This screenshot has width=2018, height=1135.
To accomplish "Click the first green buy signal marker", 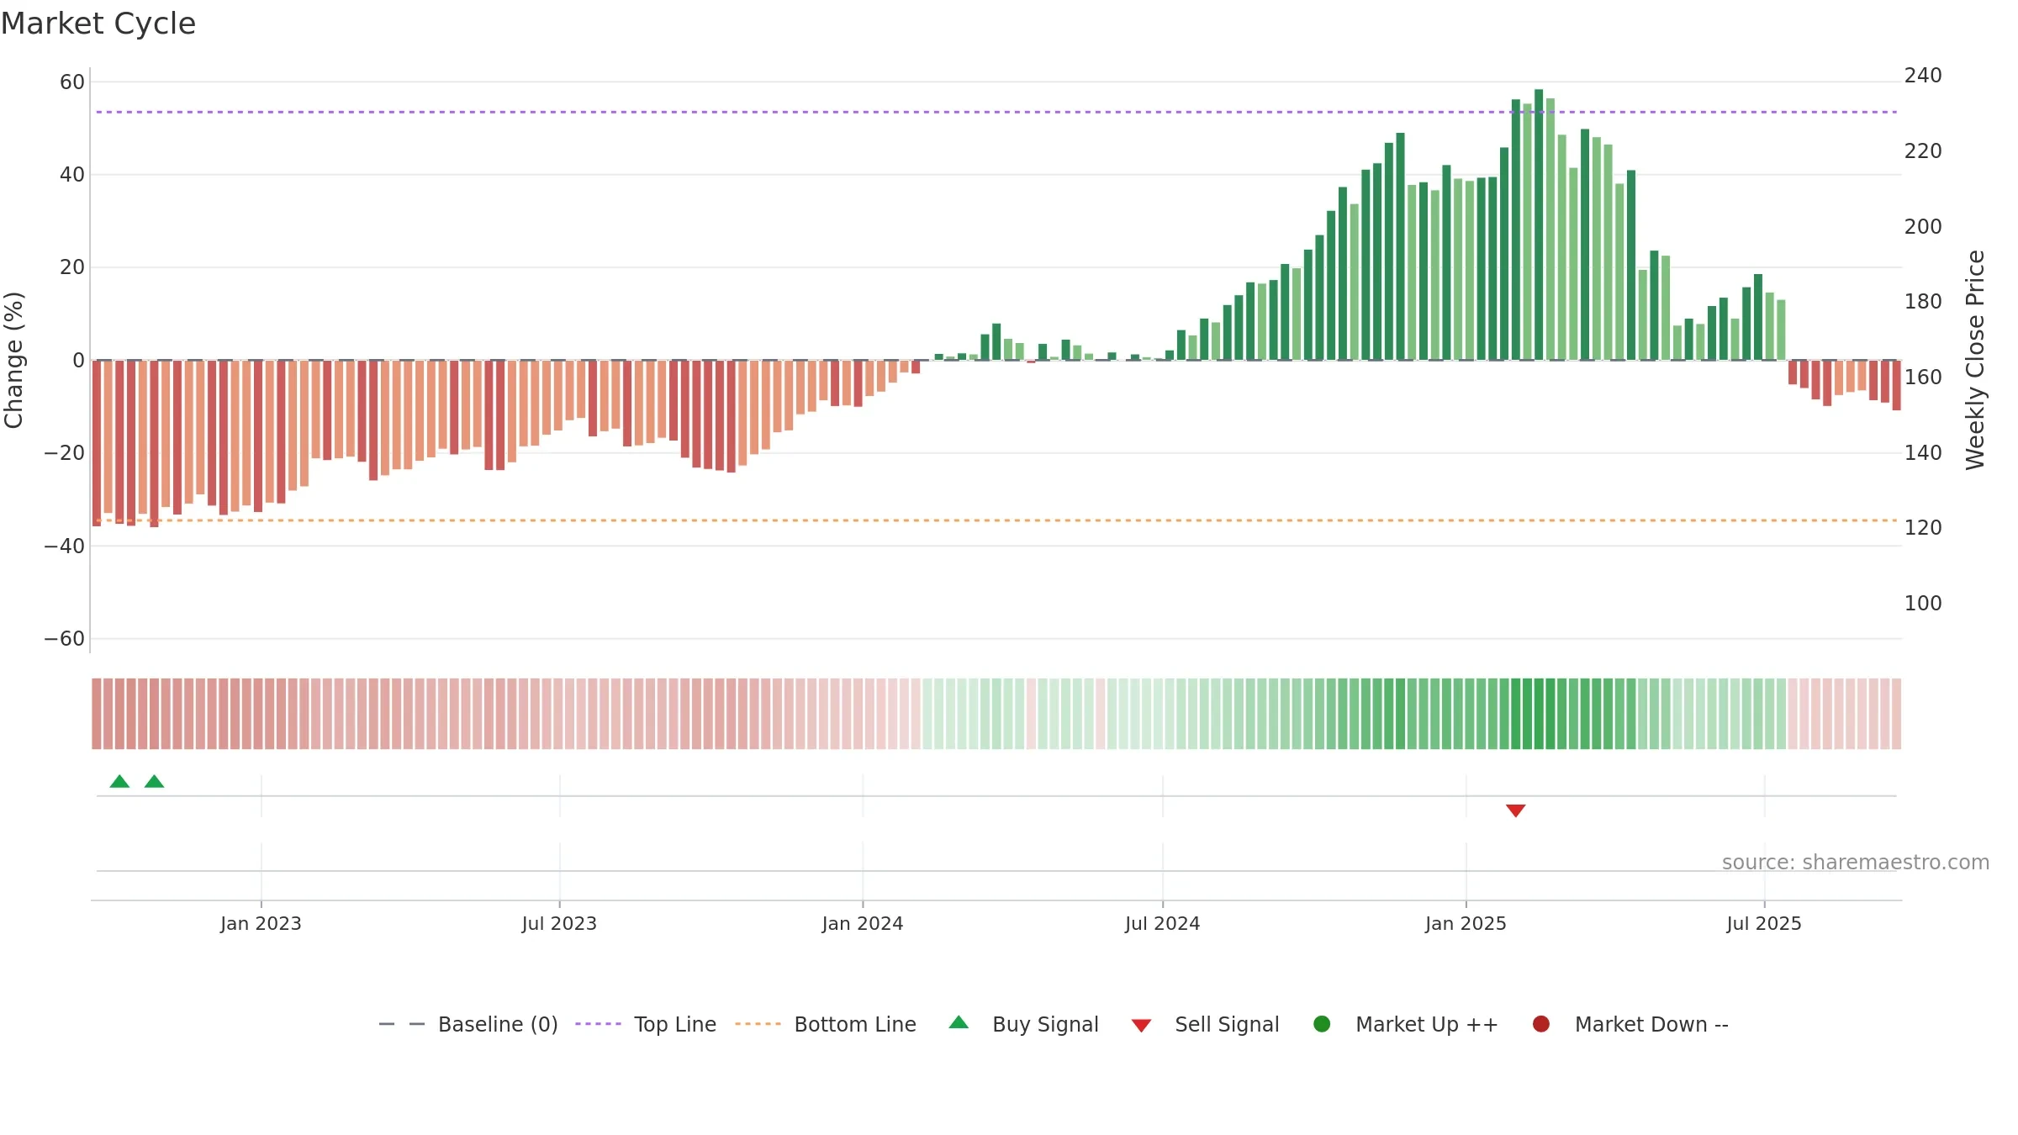I will (x=119, y=781).
